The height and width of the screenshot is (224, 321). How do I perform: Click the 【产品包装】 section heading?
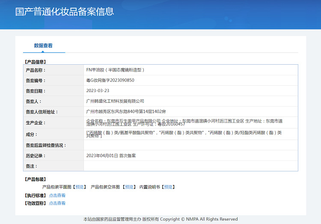[x=35, y=179]
